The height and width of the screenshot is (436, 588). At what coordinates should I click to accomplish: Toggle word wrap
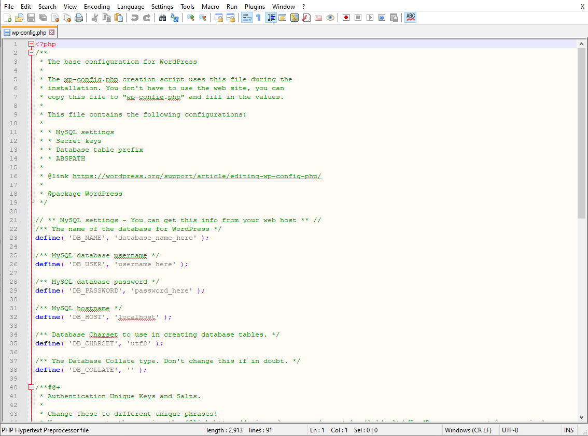(x=247, y=17)
